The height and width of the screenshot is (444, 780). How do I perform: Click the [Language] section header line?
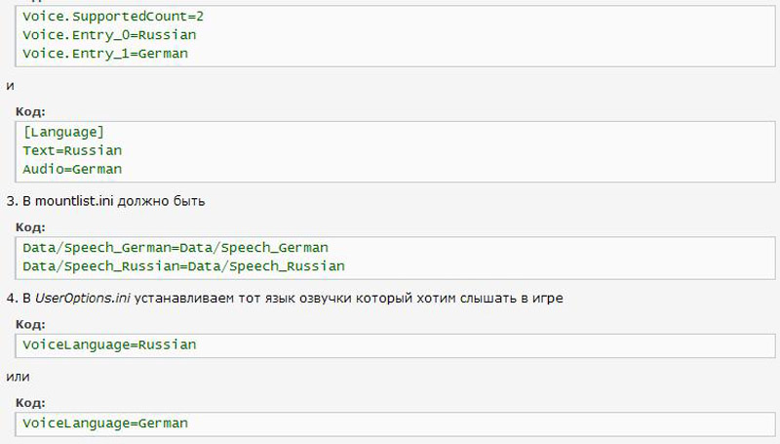tap(63, 132)
